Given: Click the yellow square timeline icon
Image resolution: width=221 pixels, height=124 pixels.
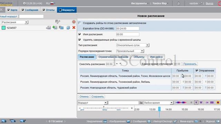Looking at the screenshot, I should point(218,103).
